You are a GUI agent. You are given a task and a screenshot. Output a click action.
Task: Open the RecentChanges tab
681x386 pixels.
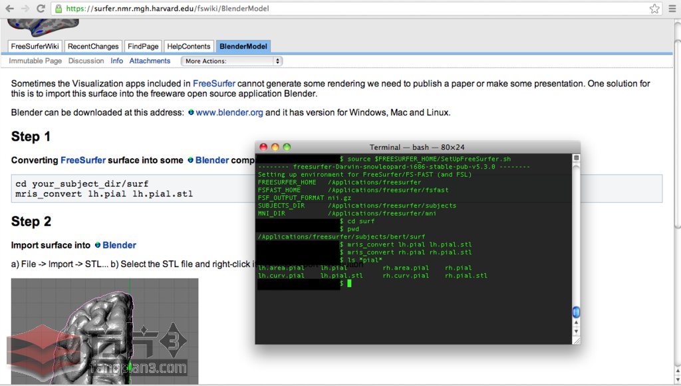[93, 47]
